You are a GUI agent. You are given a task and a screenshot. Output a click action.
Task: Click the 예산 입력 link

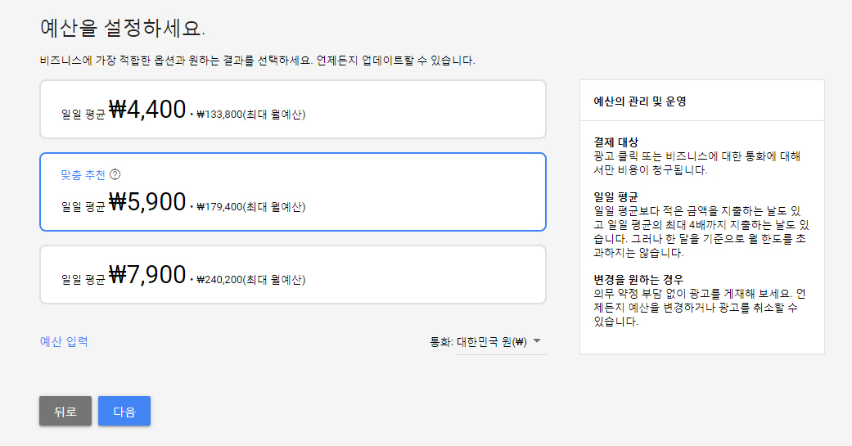point(64,341)
